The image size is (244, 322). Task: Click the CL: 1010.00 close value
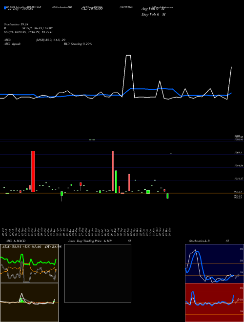92,9
